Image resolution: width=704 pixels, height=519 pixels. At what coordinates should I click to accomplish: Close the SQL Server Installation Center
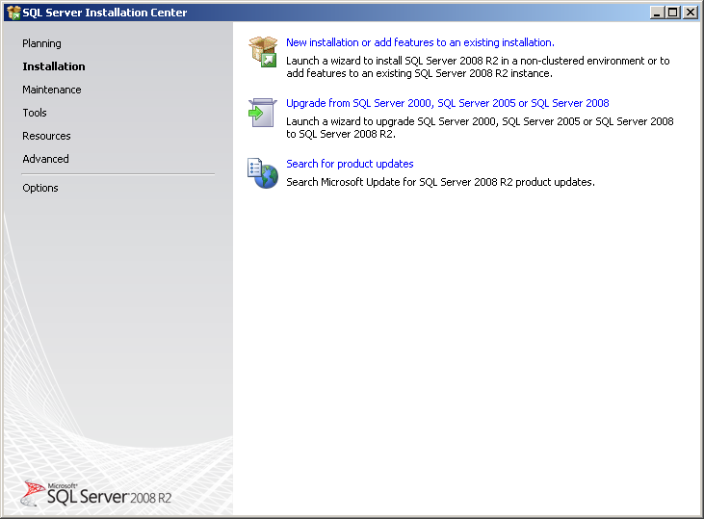click(691, 13)
